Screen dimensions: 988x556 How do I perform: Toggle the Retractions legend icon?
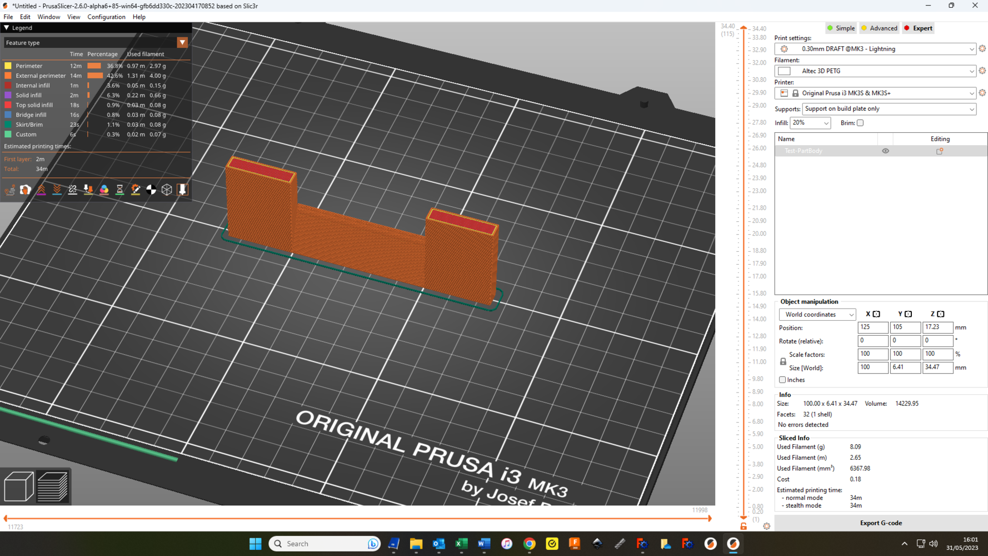pos(42,190)
